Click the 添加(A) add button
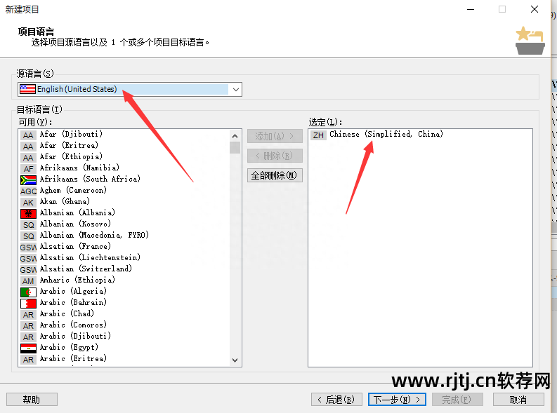The height and width of the screenshot is (413, 557). (x=275, y=136)
